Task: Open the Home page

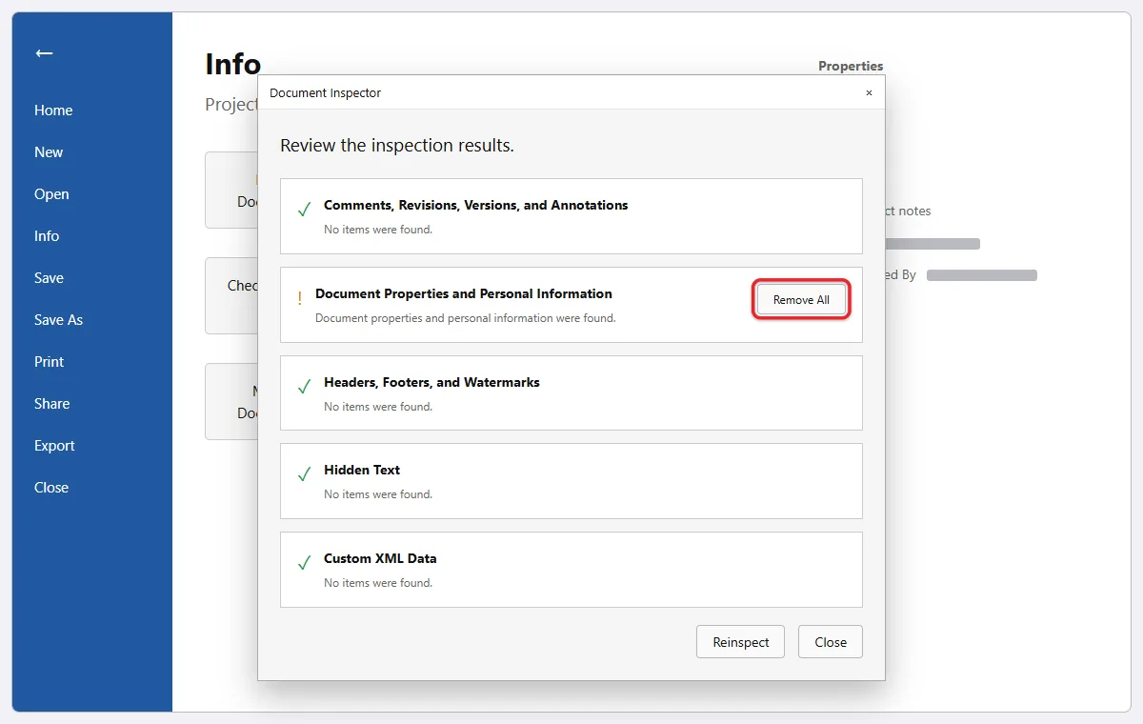Action: coord(53,111)
